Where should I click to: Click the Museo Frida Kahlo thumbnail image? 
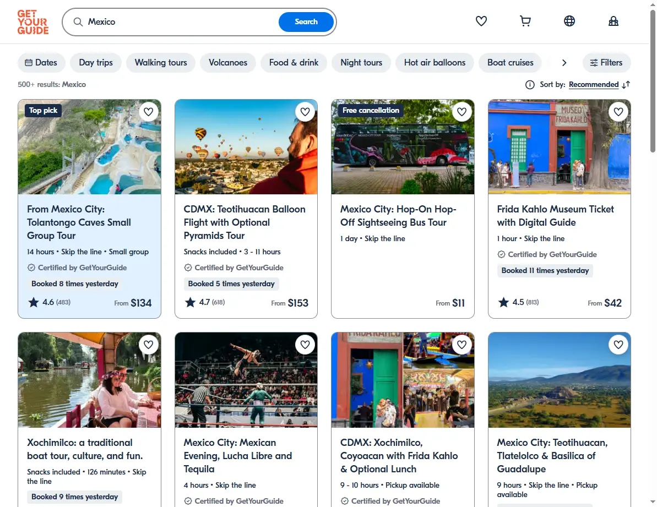pos(560,147)
